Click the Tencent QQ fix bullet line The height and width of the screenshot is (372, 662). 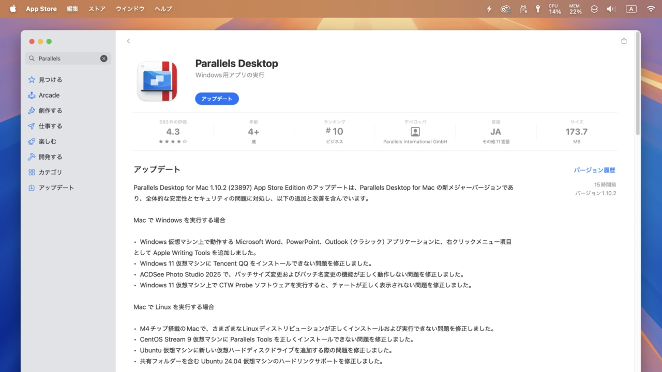pos(253,263)
